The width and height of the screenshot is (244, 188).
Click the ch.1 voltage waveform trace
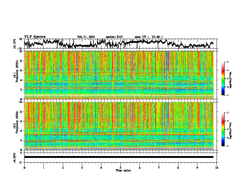pos(119,43)
